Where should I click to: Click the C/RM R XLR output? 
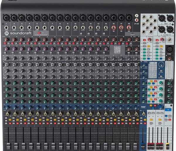pyautogui.click(x=170, y=30)
